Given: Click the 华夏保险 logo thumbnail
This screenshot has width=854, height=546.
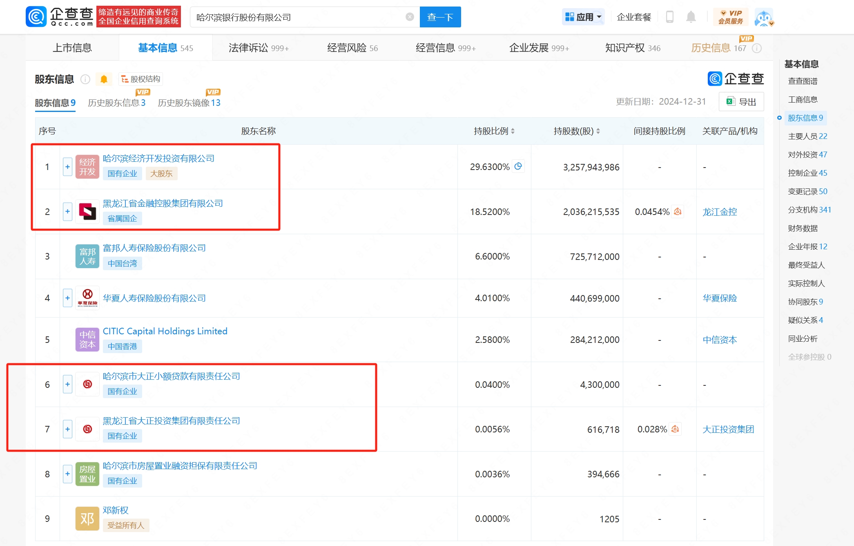Looking at the screenshot, I should click(87, 298).
